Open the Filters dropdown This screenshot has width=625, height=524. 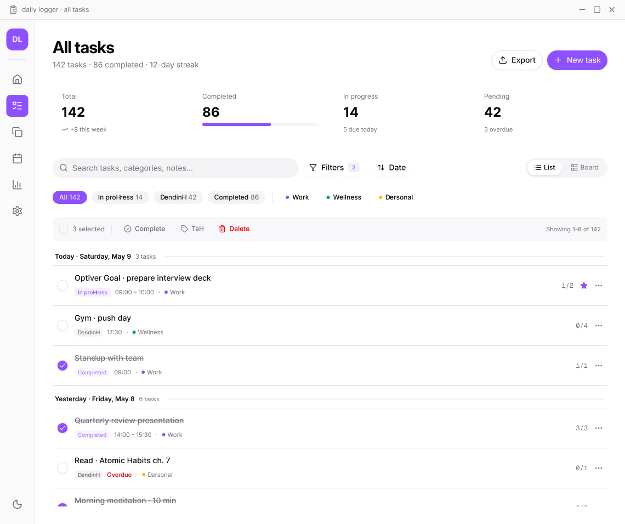tap(334, 167)
